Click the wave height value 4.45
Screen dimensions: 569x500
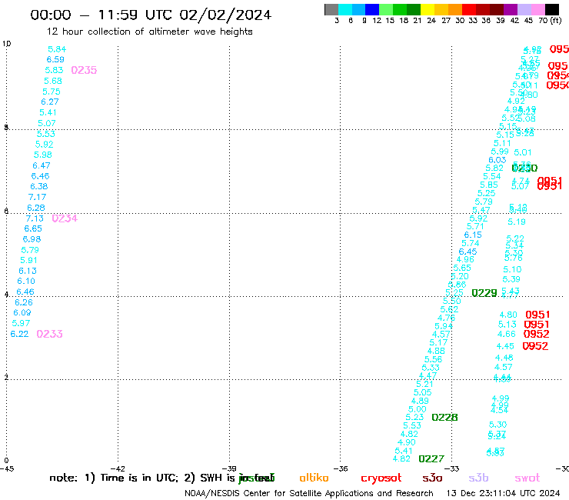coord(505,346)
